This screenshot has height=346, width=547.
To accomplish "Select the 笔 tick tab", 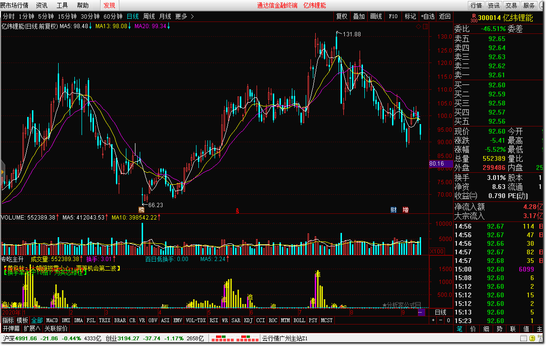I will pyautogui.click(x=460, y=329).
